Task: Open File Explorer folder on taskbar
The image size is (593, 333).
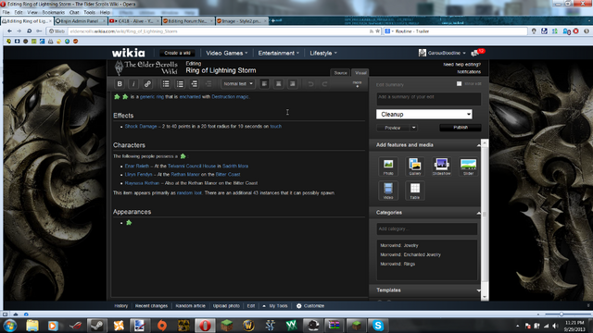Action: click(x=32, y=326)
